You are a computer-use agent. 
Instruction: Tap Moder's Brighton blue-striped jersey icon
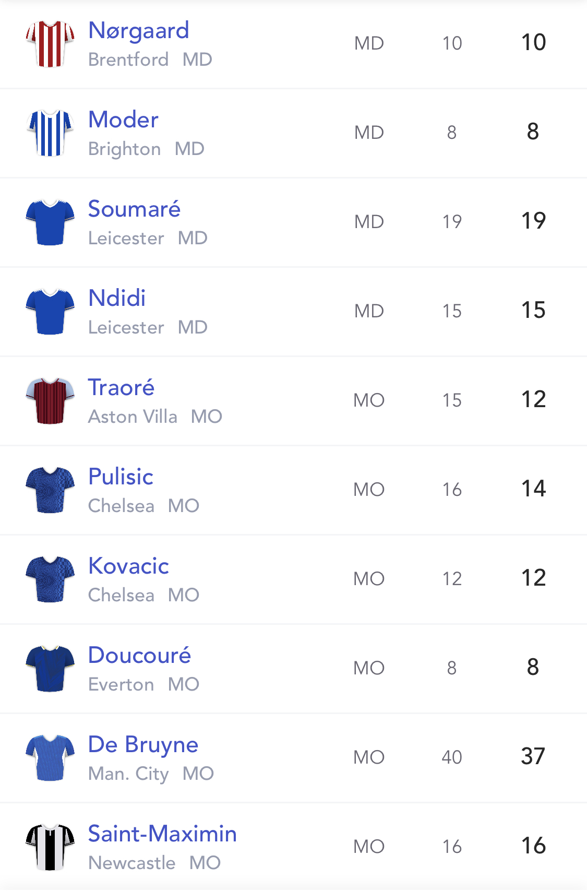point(50,133)
